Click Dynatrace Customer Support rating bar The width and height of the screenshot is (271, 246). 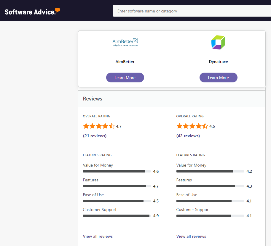point(210,216)
